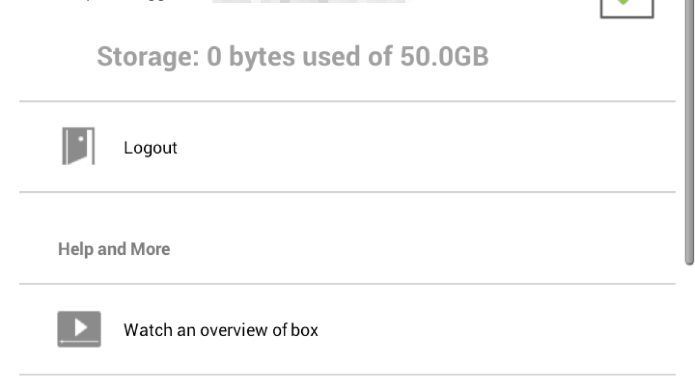
Task: Tap the blurred account text at the top
Action: tap(313, 2)
